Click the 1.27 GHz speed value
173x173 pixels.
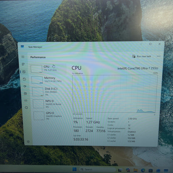[x=93, y=122]
